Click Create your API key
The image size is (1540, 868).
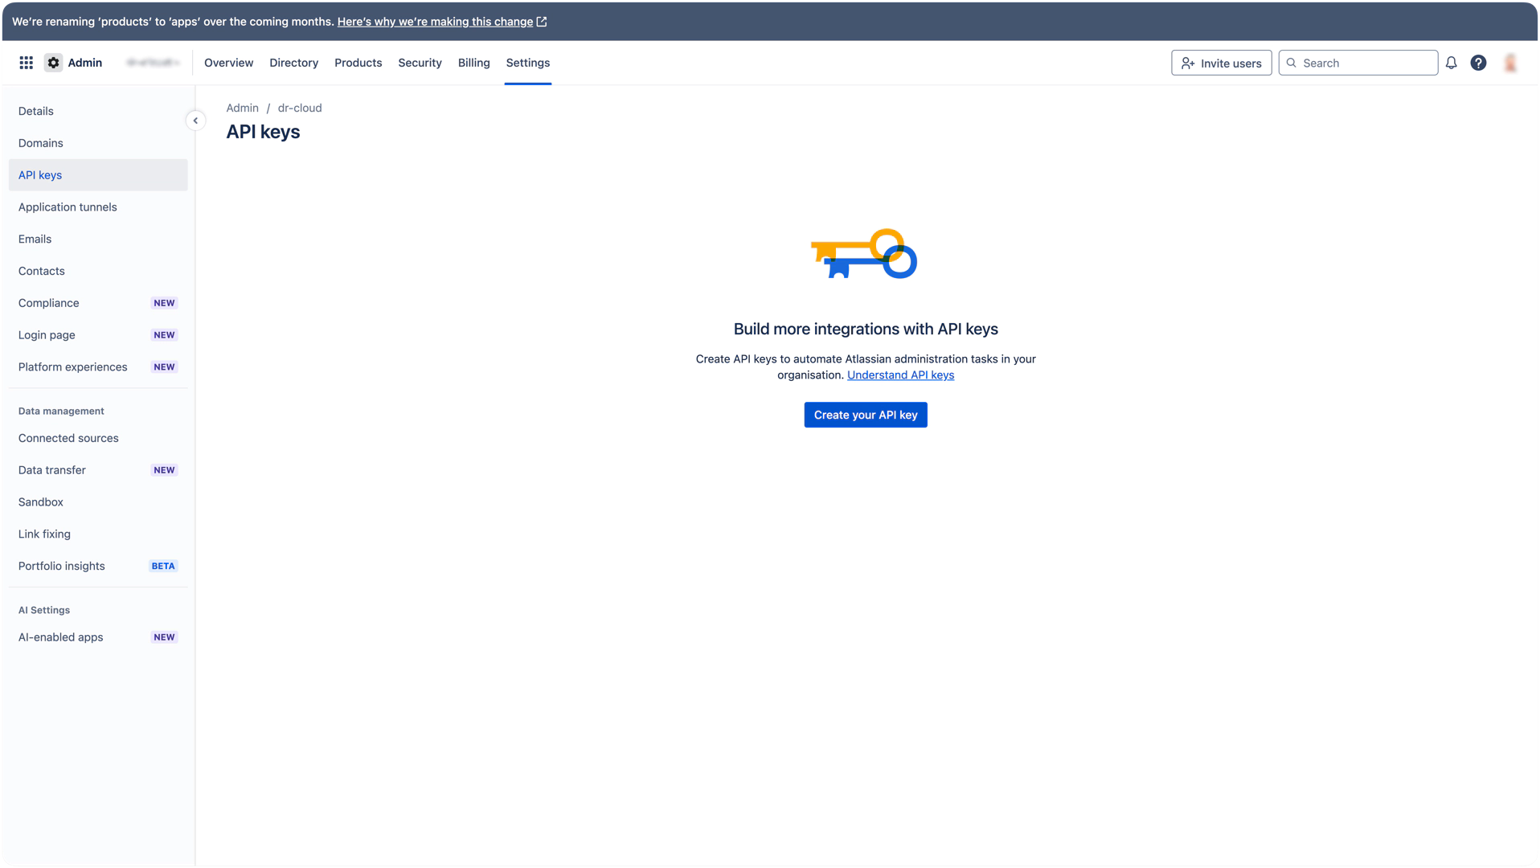coord(866,415)
